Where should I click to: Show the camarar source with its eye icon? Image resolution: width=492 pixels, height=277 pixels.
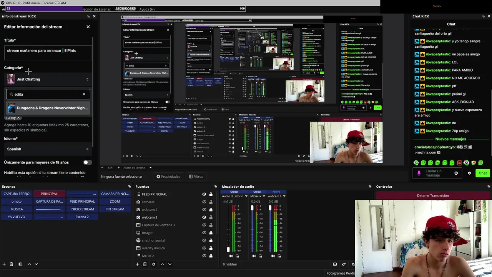tap(204, 202)
